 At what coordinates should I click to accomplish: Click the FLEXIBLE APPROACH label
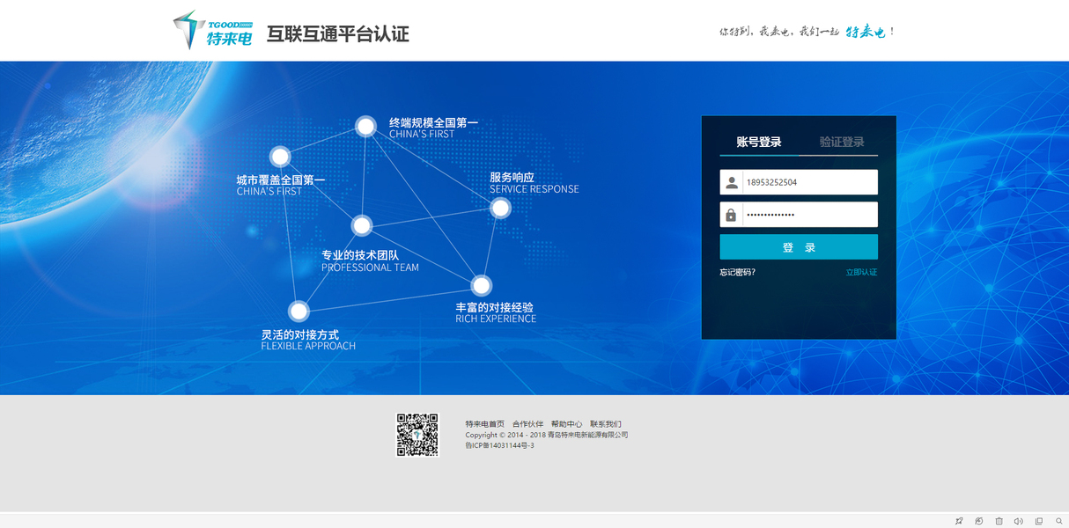(x=308, y=346)
